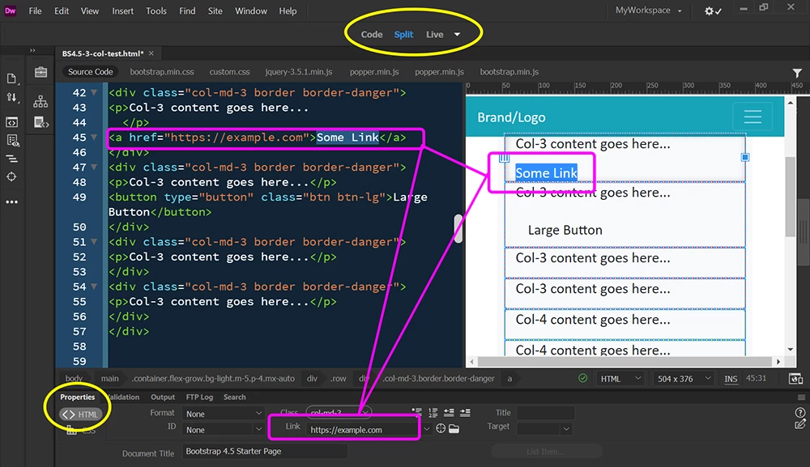Screen dimensions: 810x467
Task: Open the HTML document type dropdown in status bar
Action: [620, 379]
